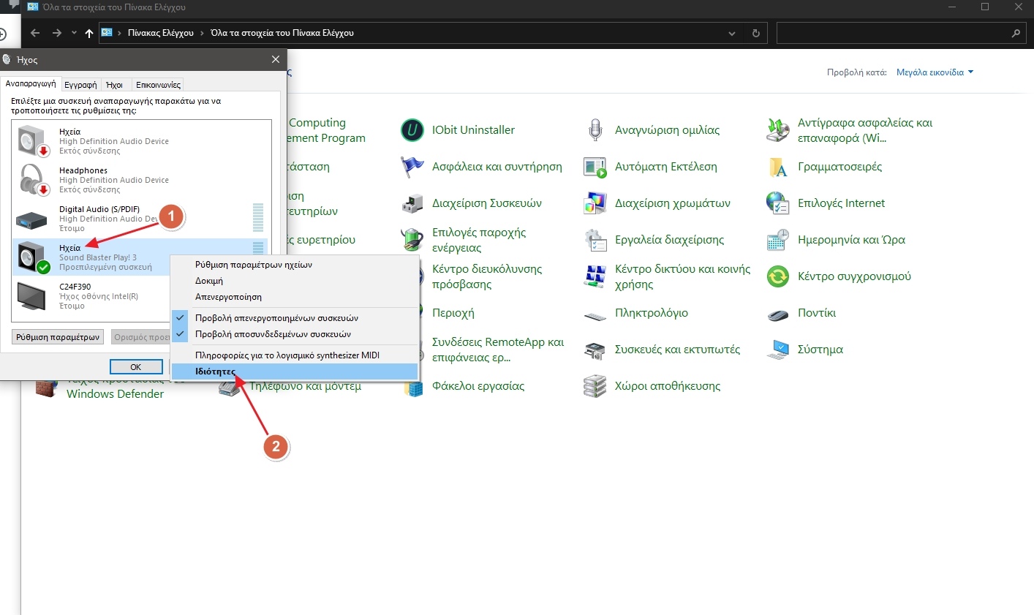Click the Sync Center green icon
This screenshot has height=615, width=1034.
[778, 277]
